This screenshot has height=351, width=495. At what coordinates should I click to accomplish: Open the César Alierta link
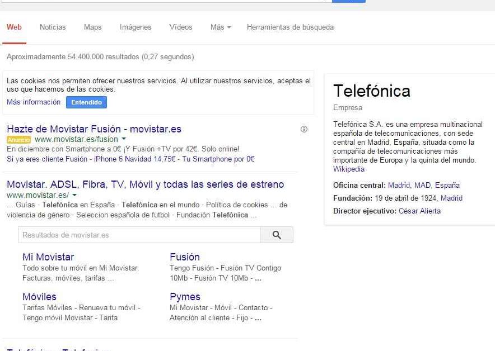419,211
